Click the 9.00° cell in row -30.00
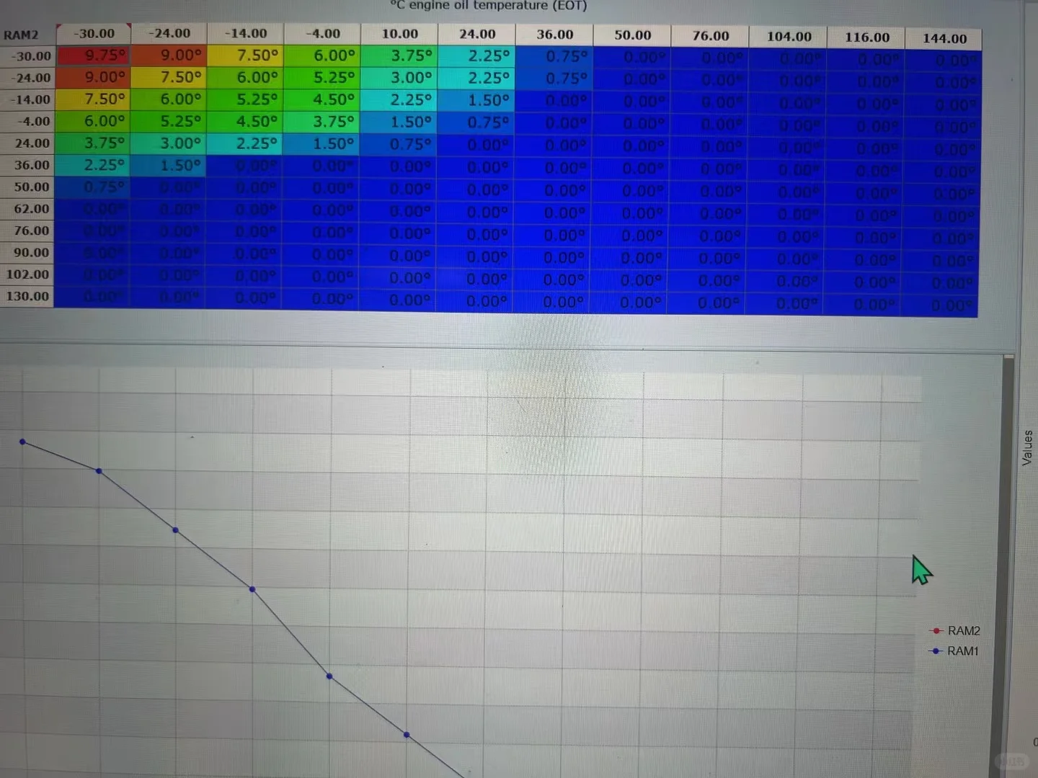1038x778 pixels. tap(169, 55)
